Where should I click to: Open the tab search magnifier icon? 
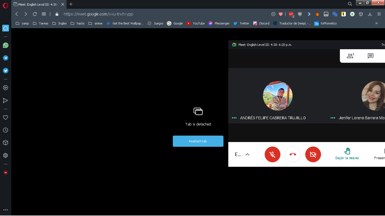[x=350, y=4]
